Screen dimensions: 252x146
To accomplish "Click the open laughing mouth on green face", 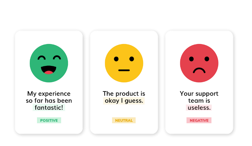I will pos(49,70).
